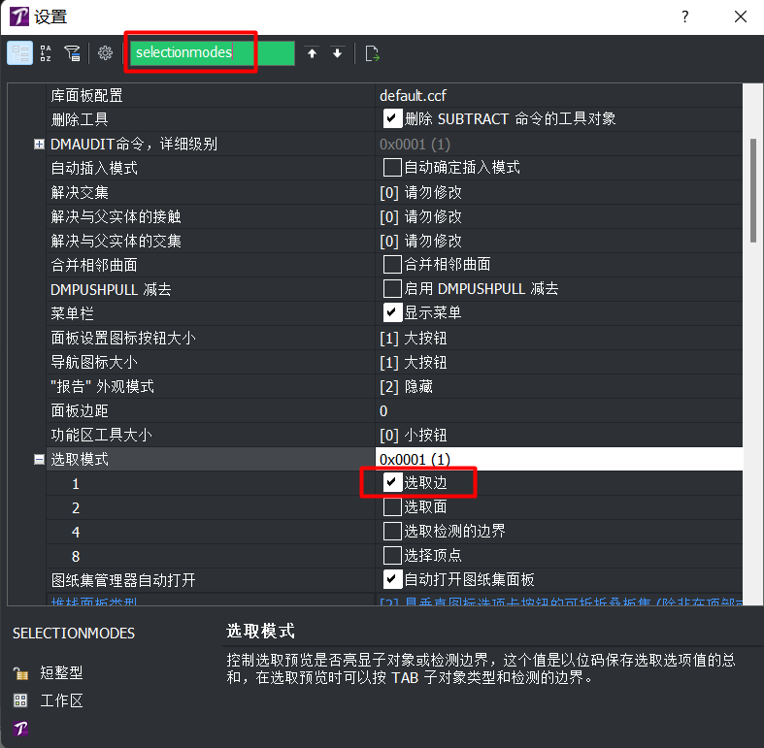Screen dimensions: 764x748
Task: Uncheck the 选取边 checkbox
Action: pyautogui.click(x=392, y=482)
